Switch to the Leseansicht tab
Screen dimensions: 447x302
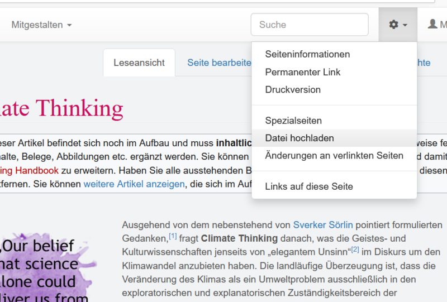[139, 63]
